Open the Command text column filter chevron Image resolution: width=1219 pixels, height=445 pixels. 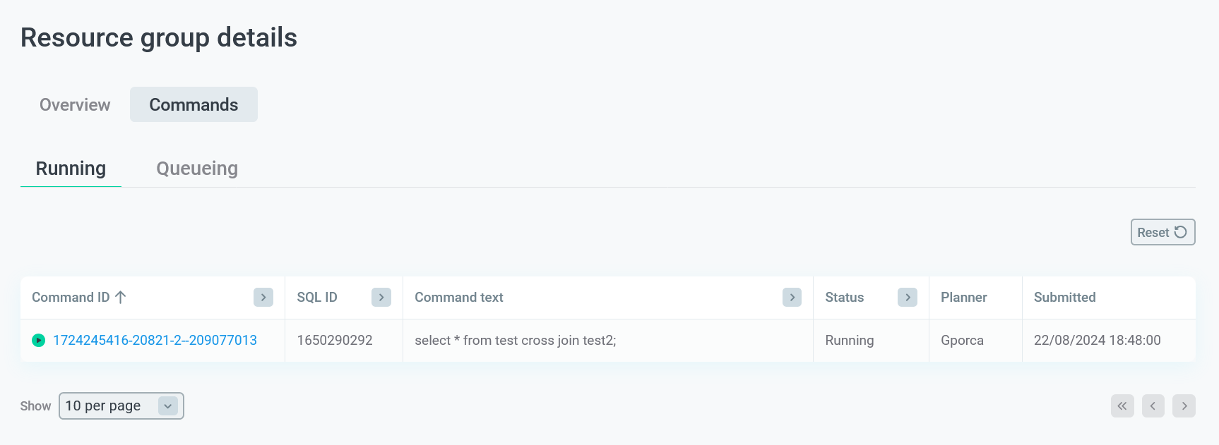pyautogui.click(x=792, y=297)
